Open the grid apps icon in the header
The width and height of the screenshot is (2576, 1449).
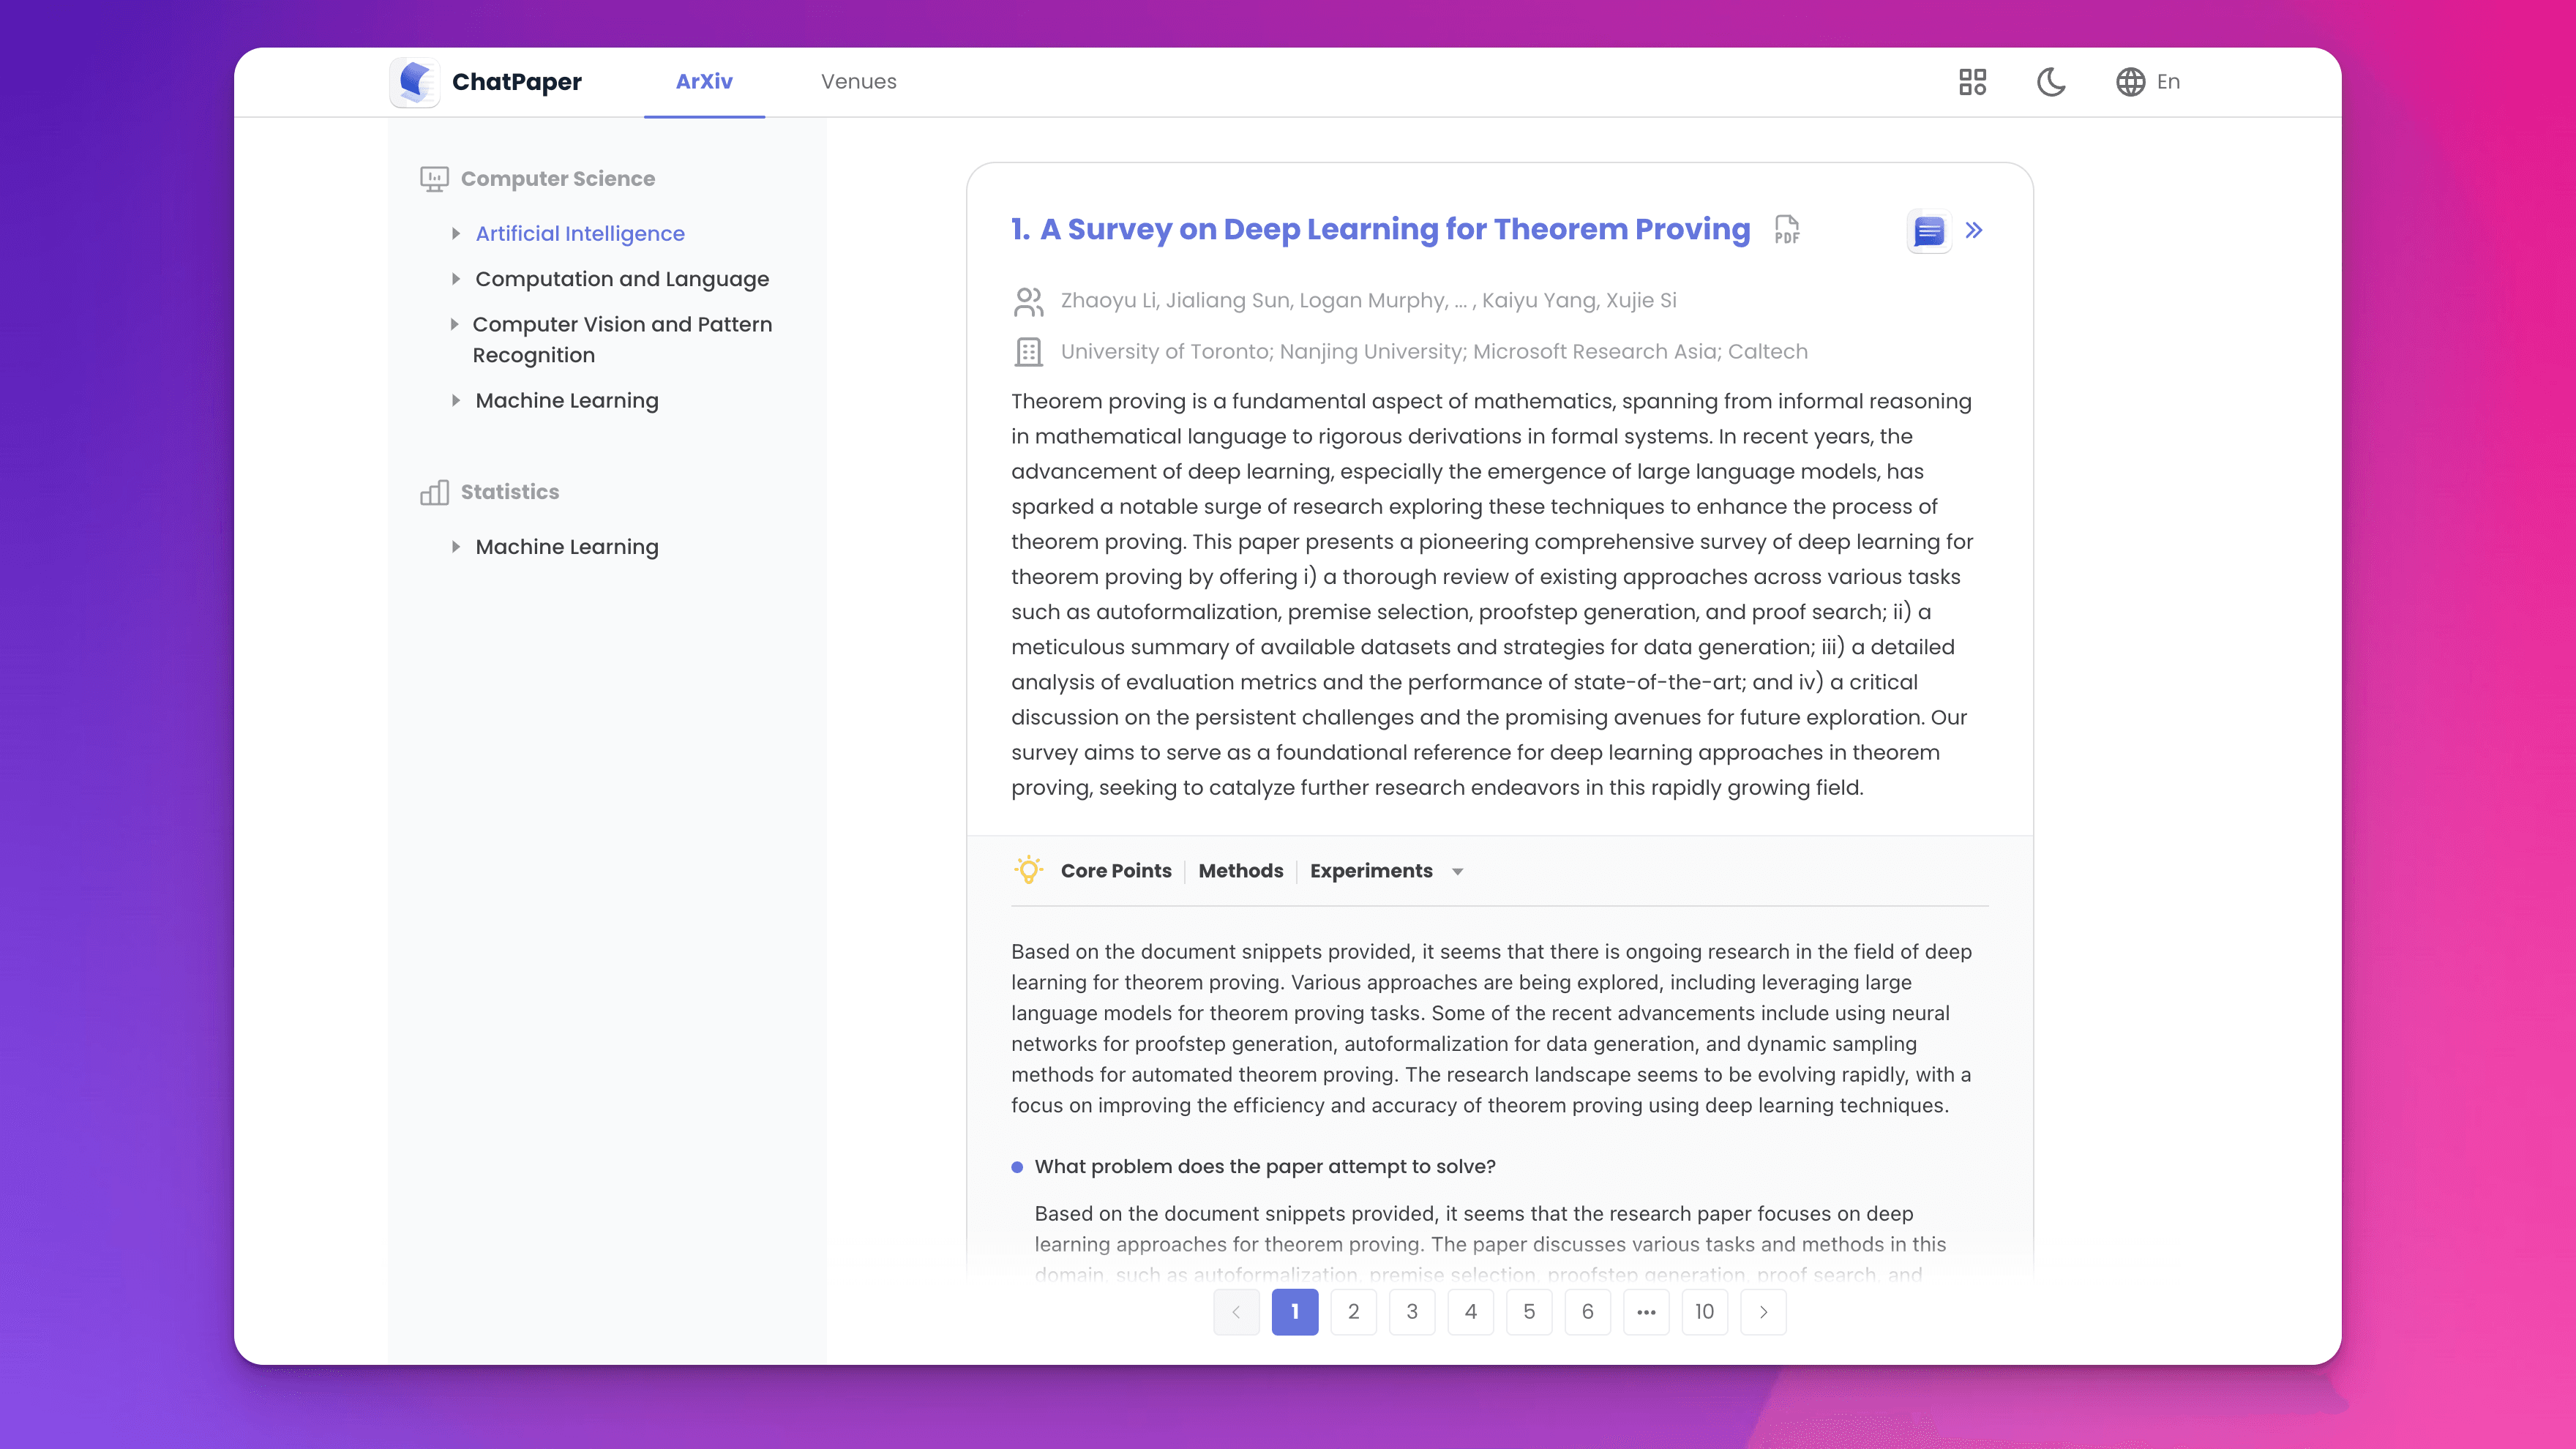pyautogui.click(x=1972, y=82)
